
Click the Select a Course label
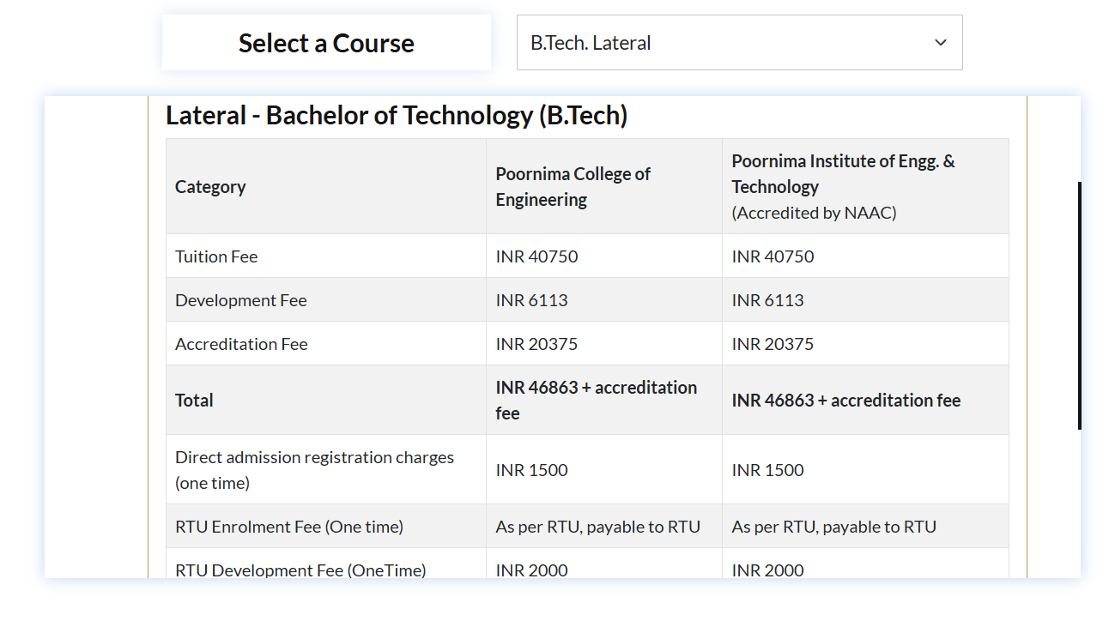pyautogui.click(x=326, y=43)
